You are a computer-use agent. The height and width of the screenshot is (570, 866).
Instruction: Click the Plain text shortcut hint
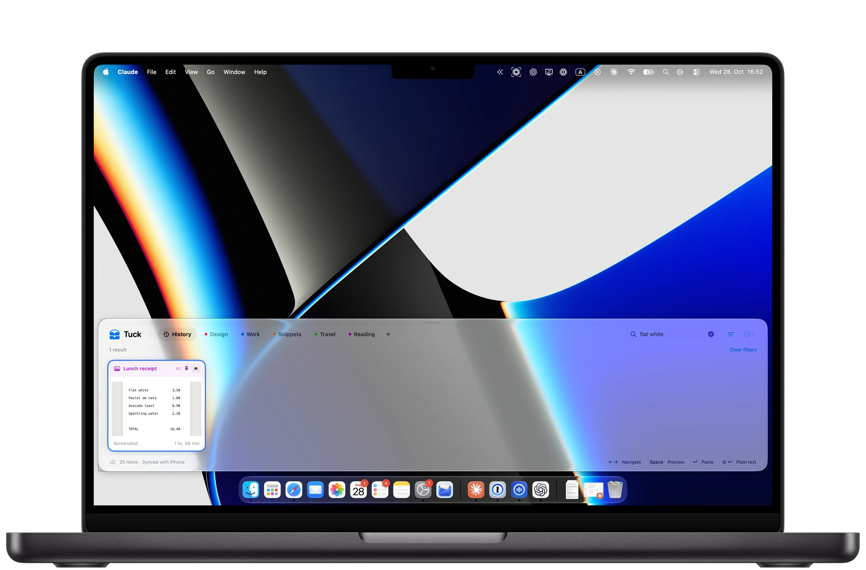[x=739, y=462]
